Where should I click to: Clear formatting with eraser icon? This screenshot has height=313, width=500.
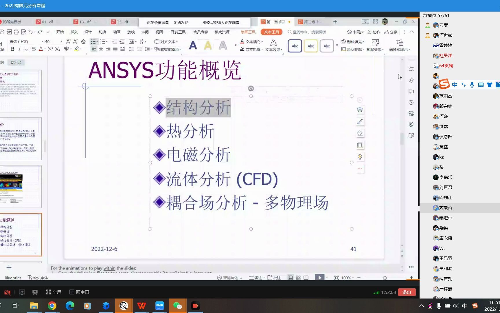(83, 41)
